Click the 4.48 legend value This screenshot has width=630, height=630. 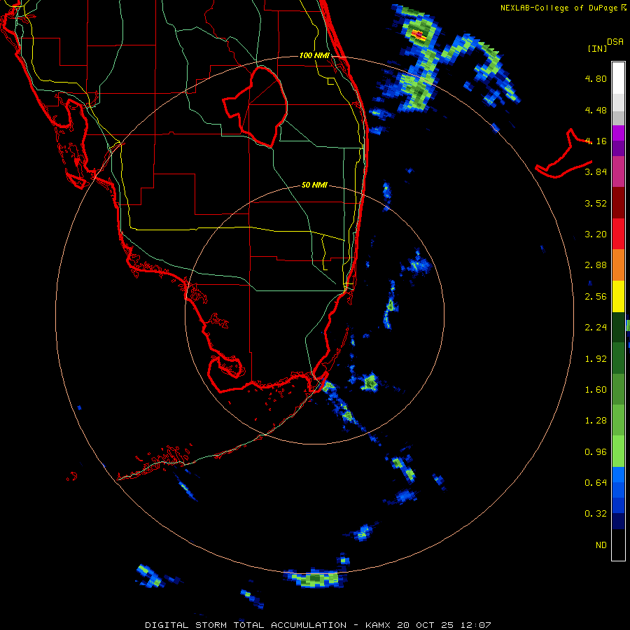tap(596, 110)
